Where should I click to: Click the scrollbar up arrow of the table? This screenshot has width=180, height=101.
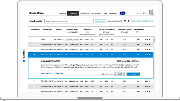154,37
